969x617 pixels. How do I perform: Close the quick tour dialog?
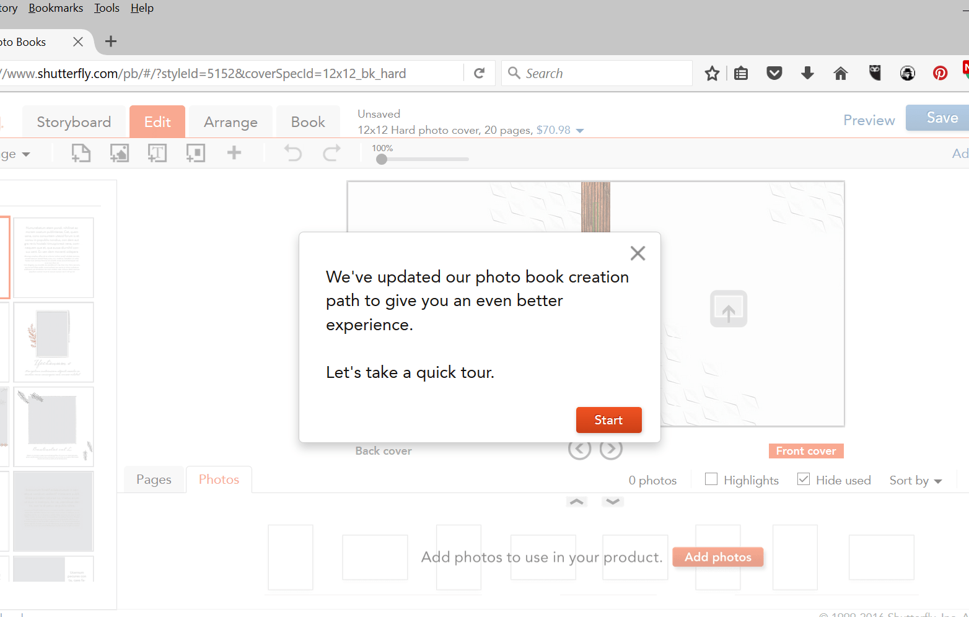pos(638,253)
